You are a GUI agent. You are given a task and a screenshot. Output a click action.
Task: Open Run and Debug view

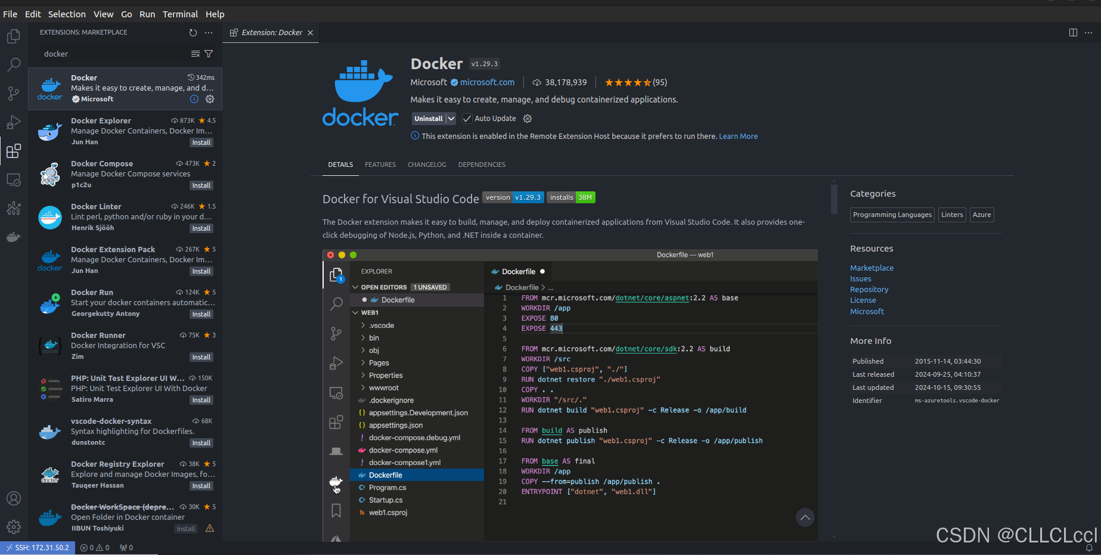(14, 122)
